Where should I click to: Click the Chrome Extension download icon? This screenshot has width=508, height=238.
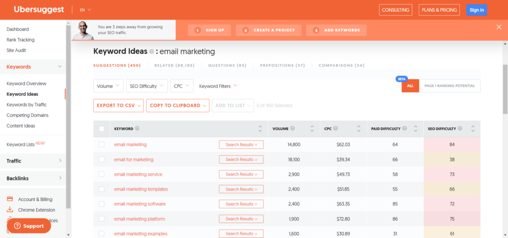coord(10,210)
